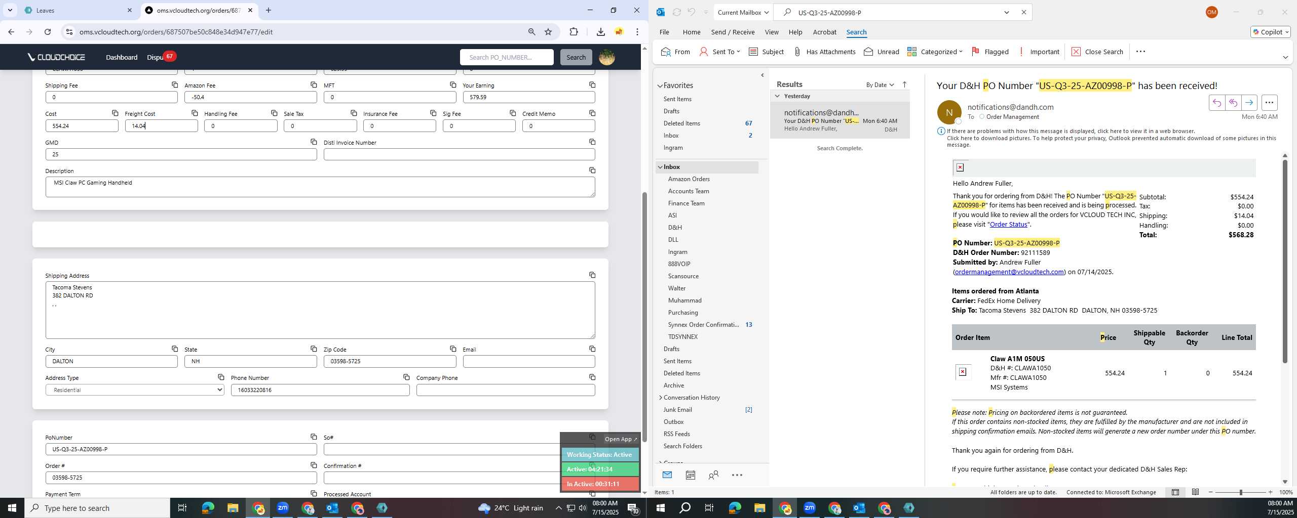Copy the Shipping Fee value
Screen dimensions: 1297x518
[175, 84]
